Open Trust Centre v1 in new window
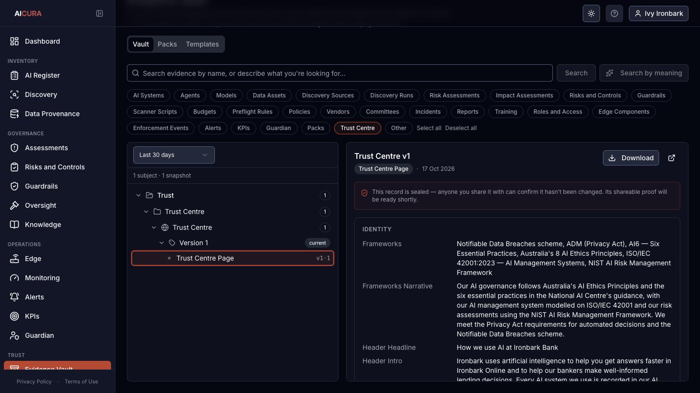The width and height of the screenshot is (700, 393). 672,158
